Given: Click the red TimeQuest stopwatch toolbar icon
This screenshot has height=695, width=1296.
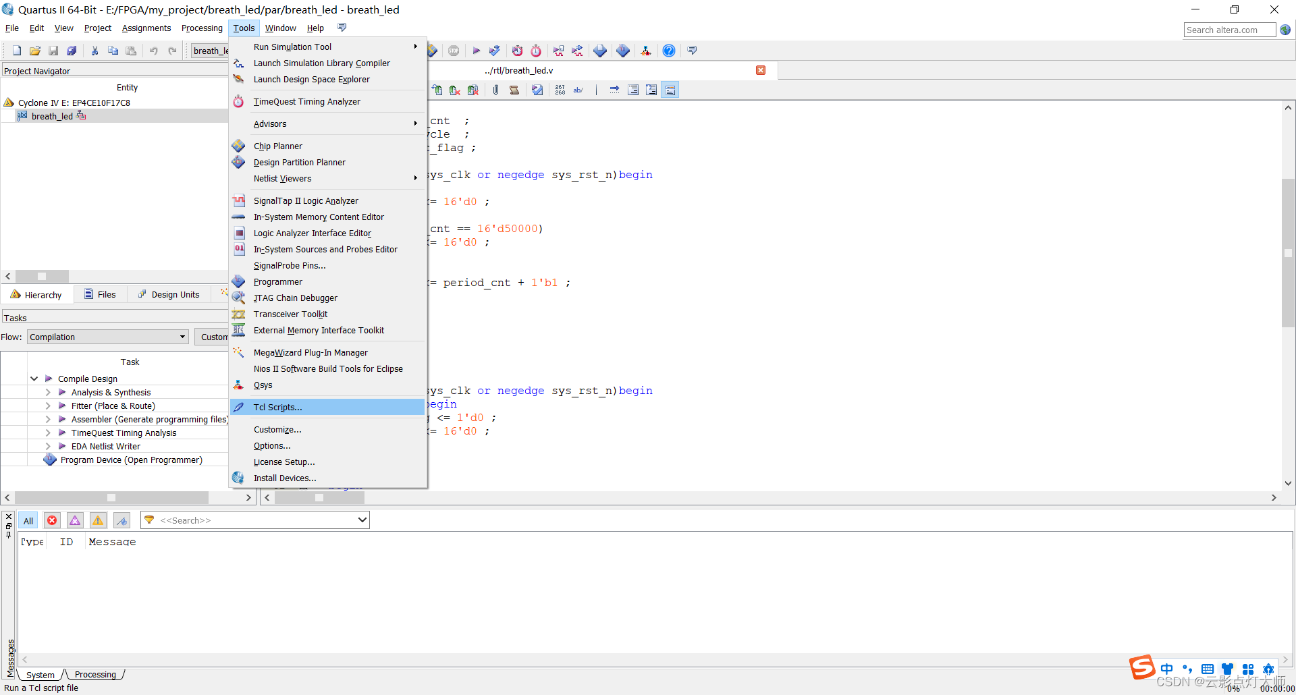Looking at the screenshot, I should (536, 51).
